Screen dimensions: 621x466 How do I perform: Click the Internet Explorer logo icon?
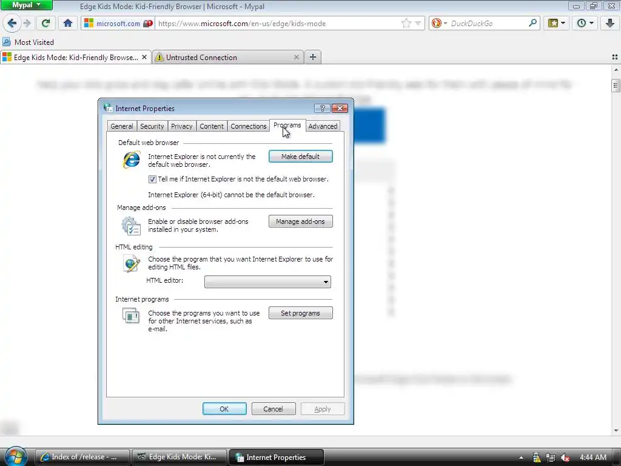pos(131,160)
